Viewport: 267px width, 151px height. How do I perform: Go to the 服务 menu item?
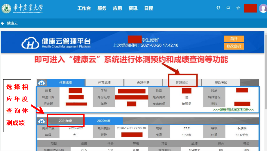[102, 8]
